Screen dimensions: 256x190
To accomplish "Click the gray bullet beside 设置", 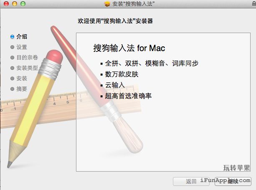I will click(x=12, y=47).
